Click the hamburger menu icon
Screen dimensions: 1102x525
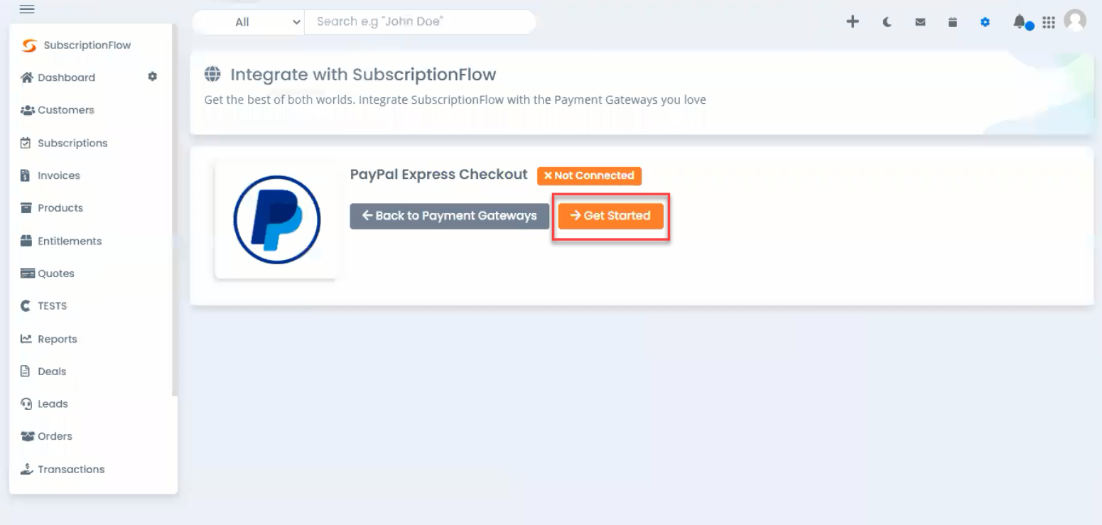[27, 9]
